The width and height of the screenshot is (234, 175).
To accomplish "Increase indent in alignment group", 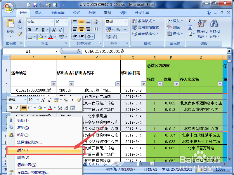I will 81,36.
